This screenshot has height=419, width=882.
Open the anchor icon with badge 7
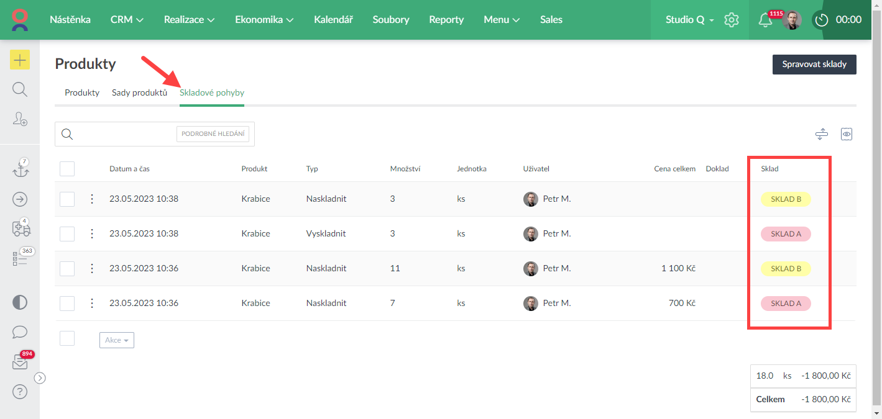click(x=21, y=169)
